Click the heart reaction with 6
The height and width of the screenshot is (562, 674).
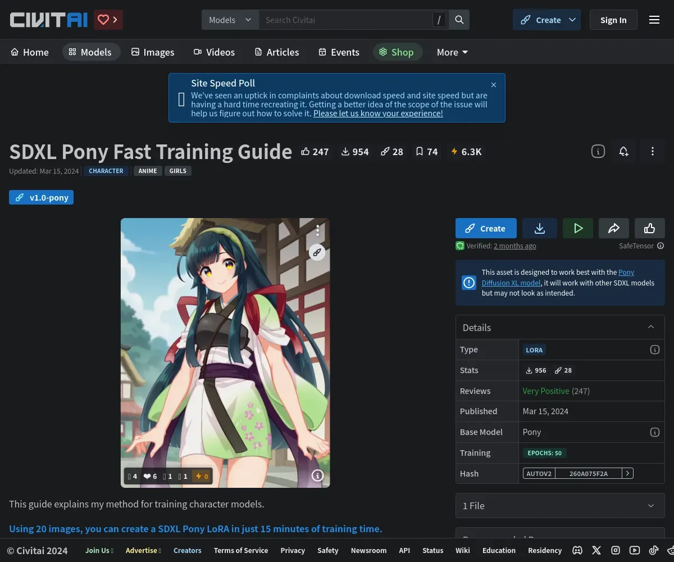(150, 476)
